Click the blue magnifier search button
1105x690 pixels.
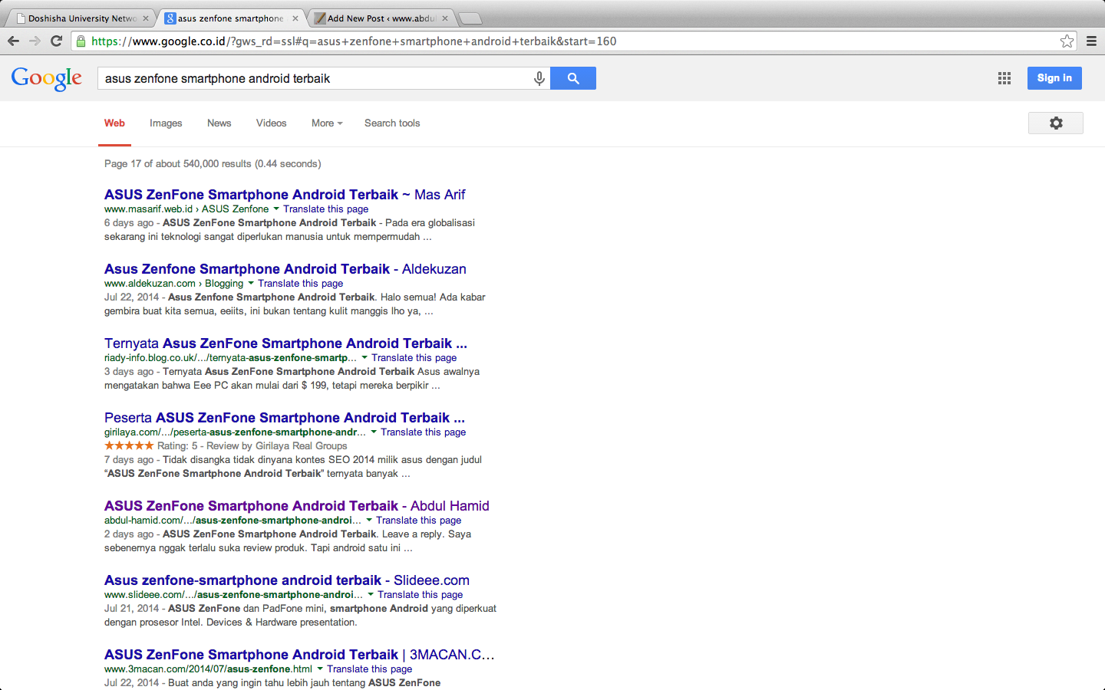573,78
